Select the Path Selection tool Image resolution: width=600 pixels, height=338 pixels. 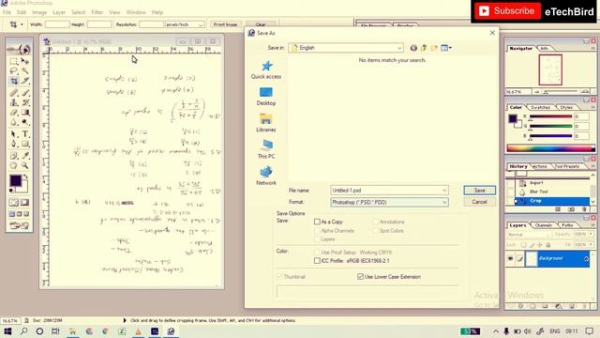[14, 134]
